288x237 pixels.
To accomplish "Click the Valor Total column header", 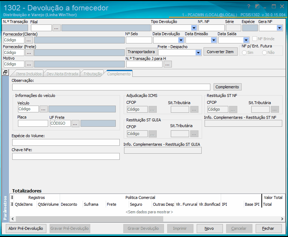I will point(273,197).
